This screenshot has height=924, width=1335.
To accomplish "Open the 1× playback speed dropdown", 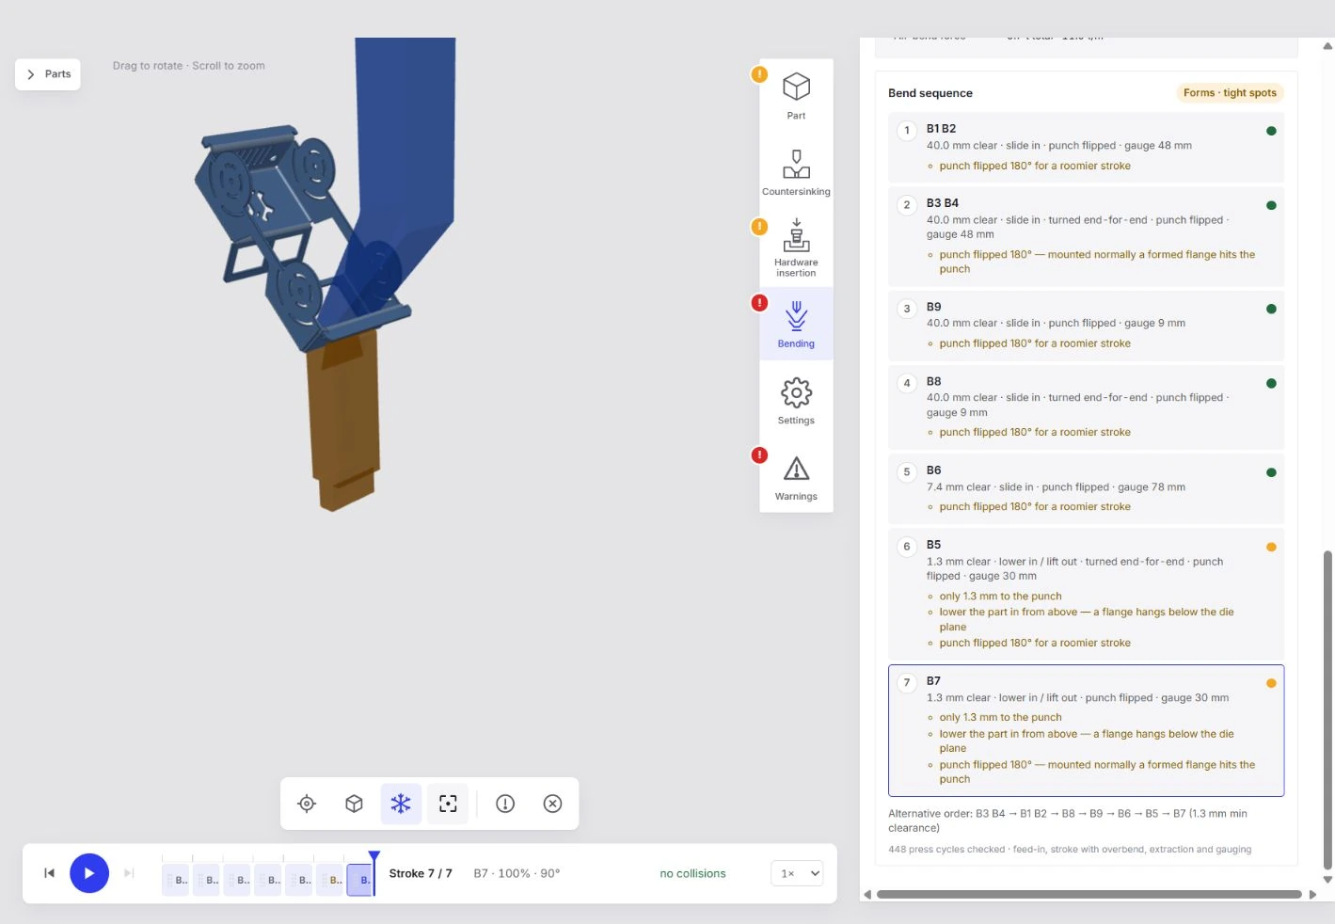I will click(x=797, y=873).
